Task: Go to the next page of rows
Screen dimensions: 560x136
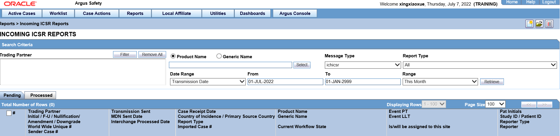Action: pyautogui.click(x=544, y=105)
